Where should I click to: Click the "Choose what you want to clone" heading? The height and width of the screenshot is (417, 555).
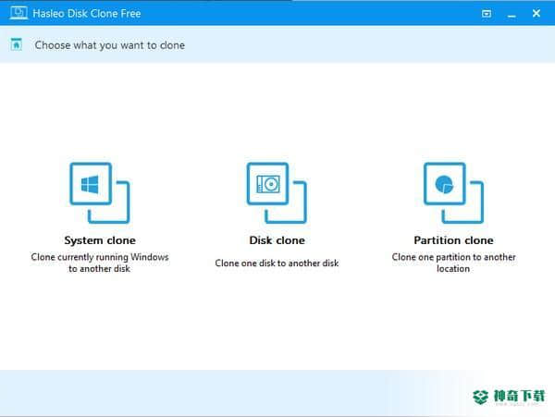110,45
